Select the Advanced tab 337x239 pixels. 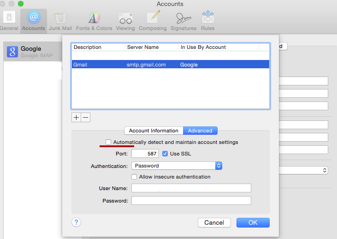pyautogui.click(x=200, y=131)
